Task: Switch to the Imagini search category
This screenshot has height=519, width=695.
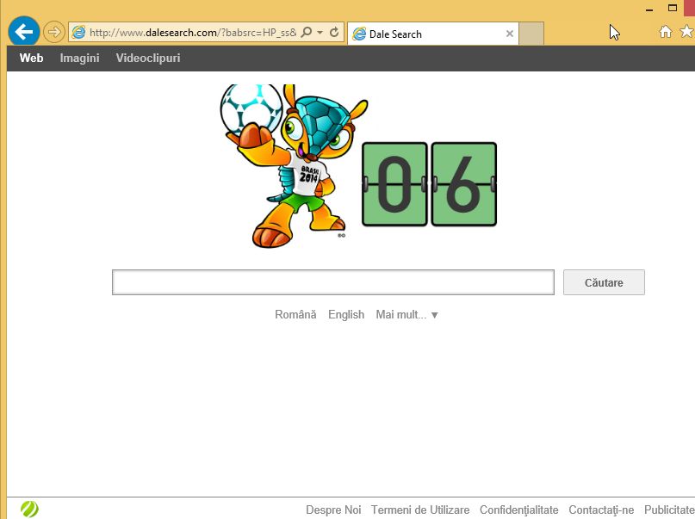Action: click(80, 58)
